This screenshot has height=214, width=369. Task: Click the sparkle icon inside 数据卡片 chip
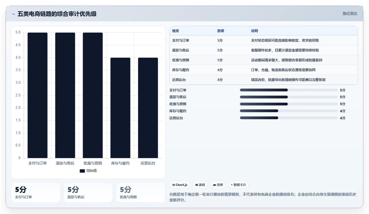pos(232,185)
